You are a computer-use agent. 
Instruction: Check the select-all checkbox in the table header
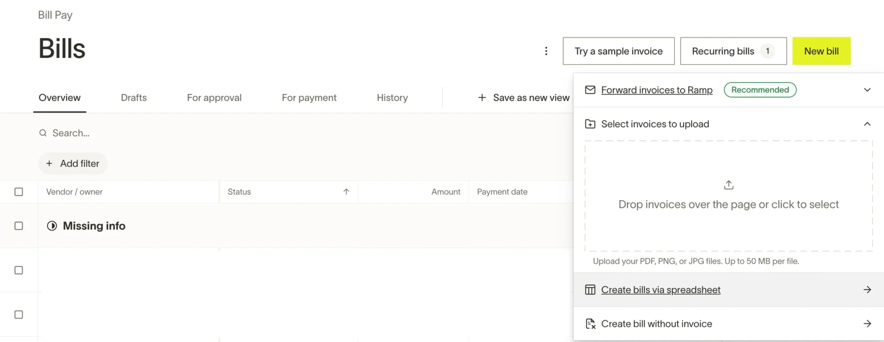click(19, 192)
